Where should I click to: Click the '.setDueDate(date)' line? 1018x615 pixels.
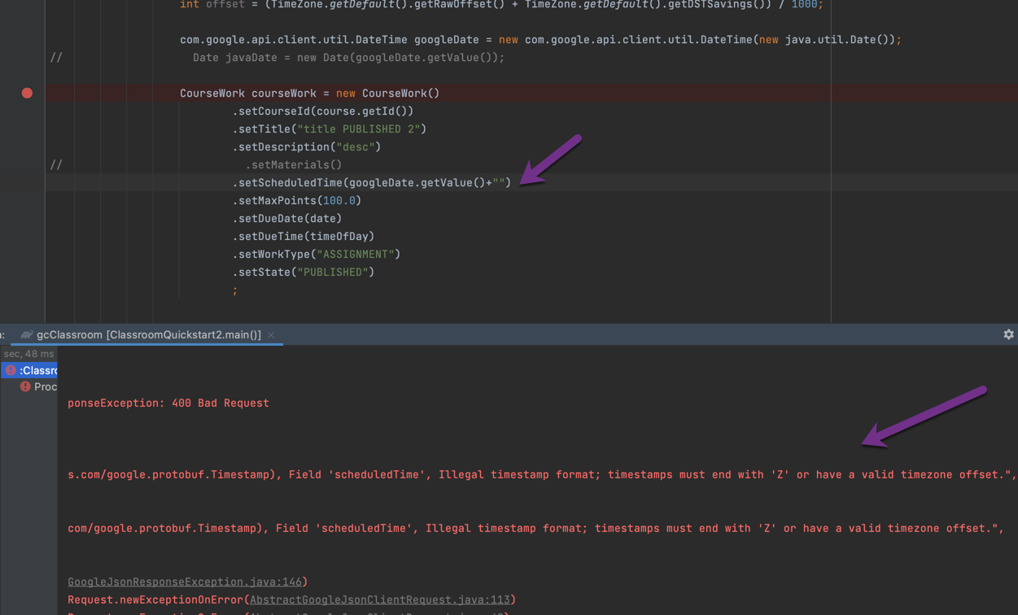click(287, 219)
